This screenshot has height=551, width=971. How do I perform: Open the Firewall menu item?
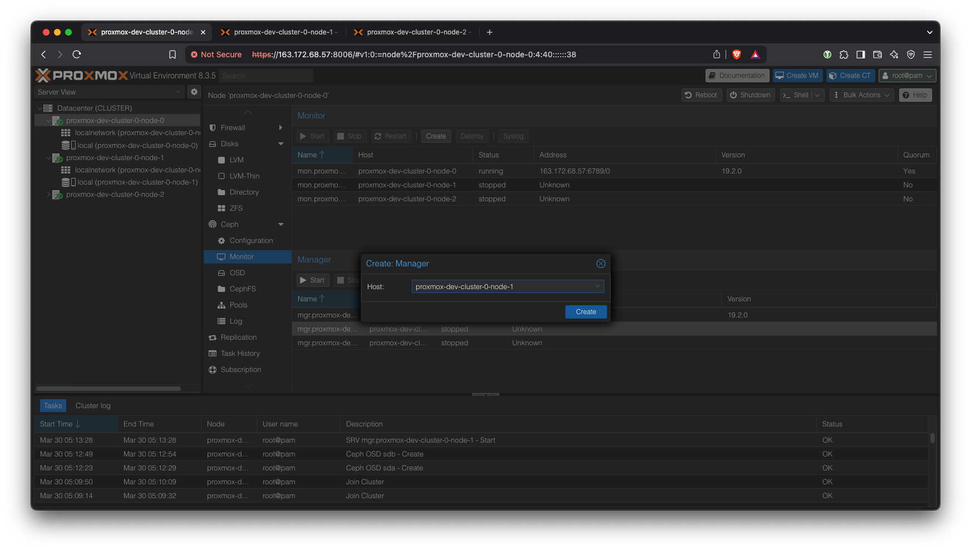point(233,128)
